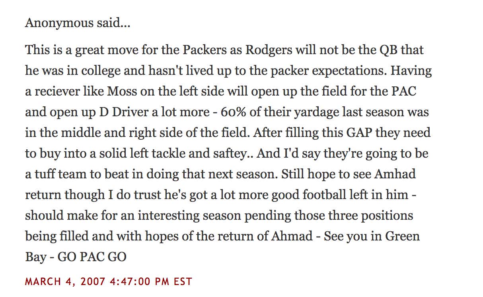Click the word "Rodgers" in the comment
Image resolution: width=483 pixels, height=297 pixels.
[x=269, y=50]
